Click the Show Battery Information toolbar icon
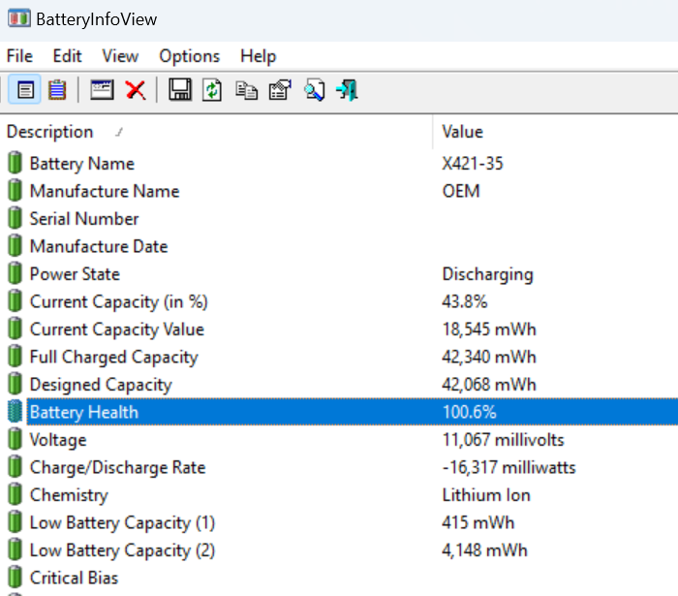 pyautogui.click(x=25, y=90)
